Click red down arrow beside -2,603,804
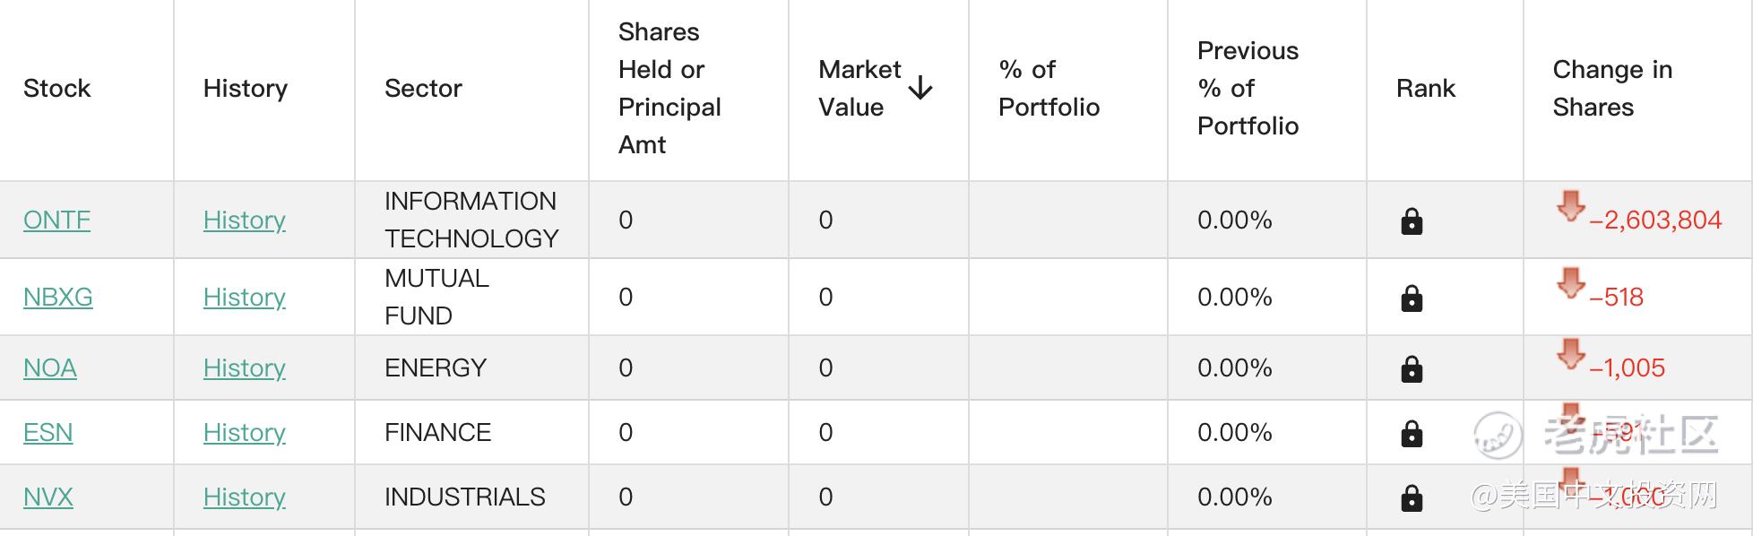The image size is (1753, 536). (1571, 206)
